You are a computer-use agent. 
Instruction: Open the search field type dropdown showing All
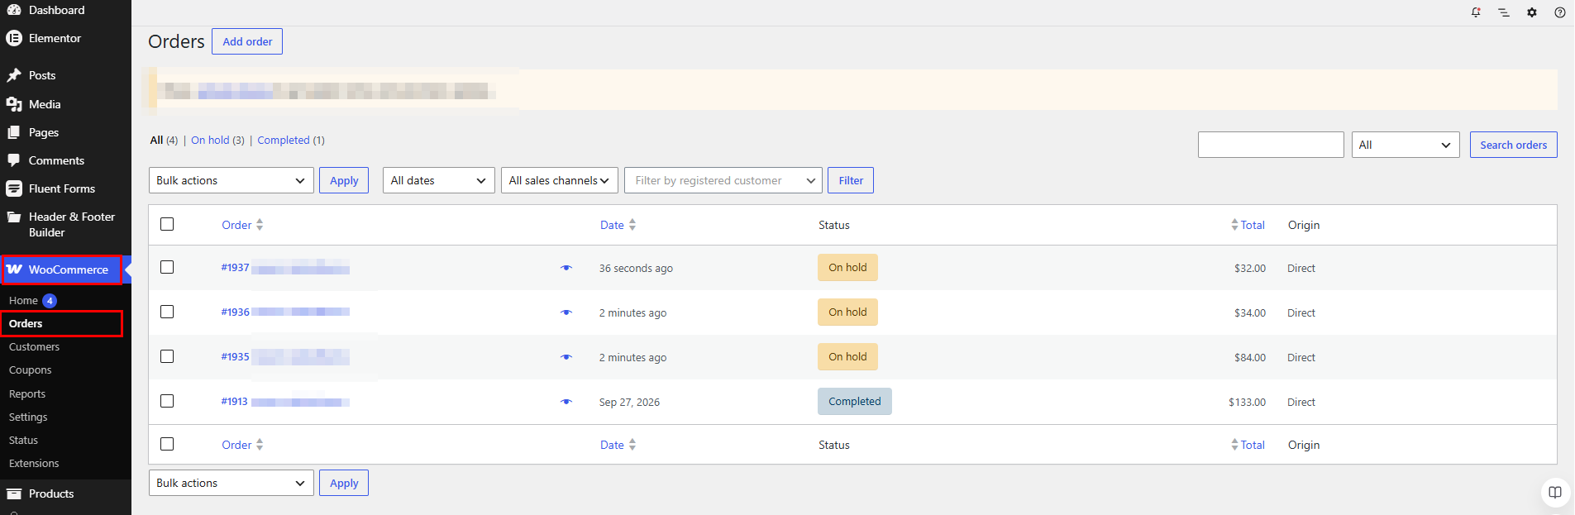tap(1406, 145)
